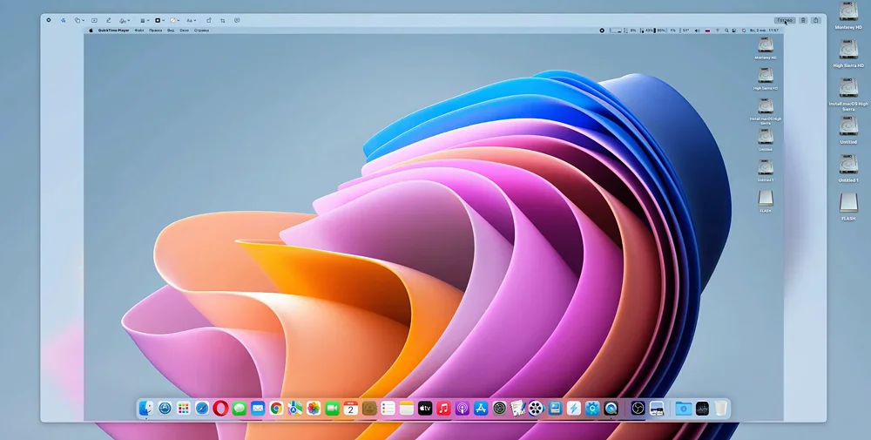Click the trash delete icon beside Готово
The image size is (871, 440).
point(803,20)
